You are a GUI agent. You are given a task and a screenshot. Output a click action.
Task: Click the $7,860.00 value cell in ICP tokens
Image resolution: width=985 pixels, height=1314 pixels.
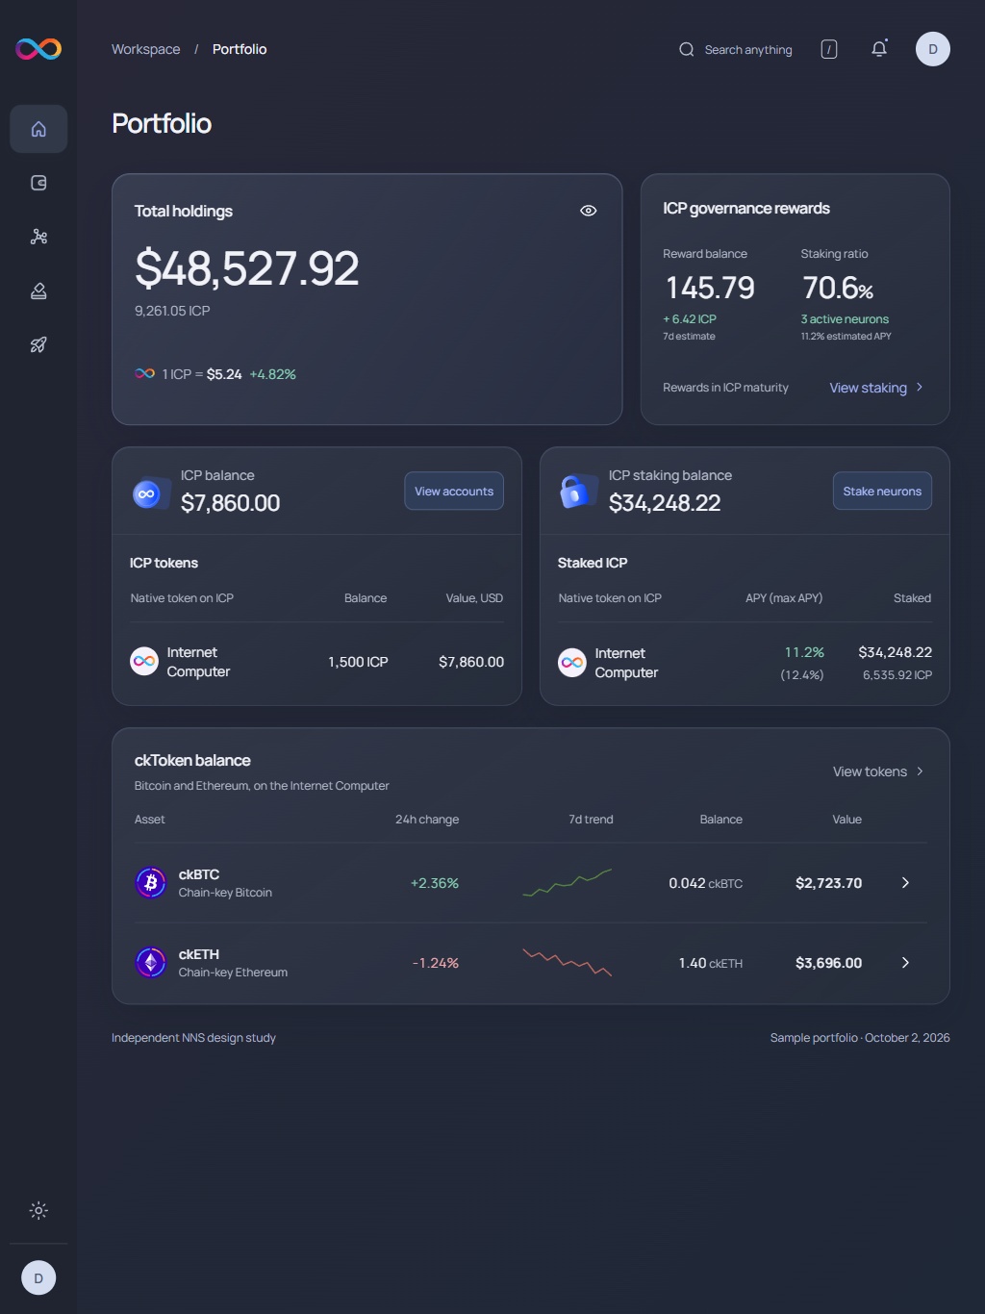(471, 662)
